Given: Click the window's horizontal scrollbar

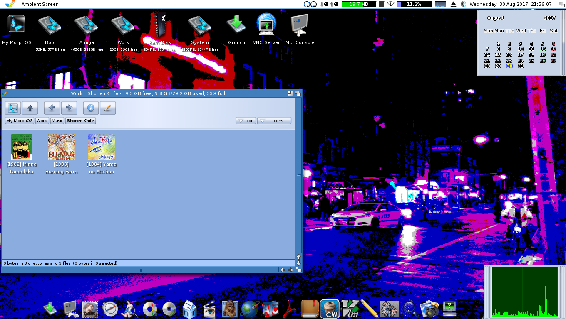Looking at the screenshot, I should [x=140, y=270].
